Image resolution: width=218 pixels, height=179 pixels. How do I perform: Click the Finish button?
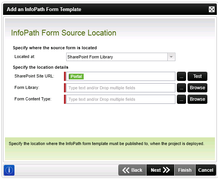[x=185, y=170]
